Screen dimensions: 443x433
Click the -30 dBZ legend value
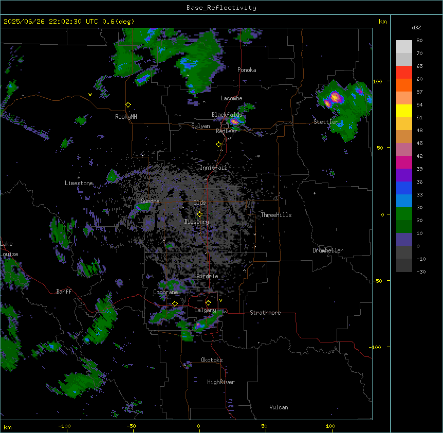coord(421,272)
